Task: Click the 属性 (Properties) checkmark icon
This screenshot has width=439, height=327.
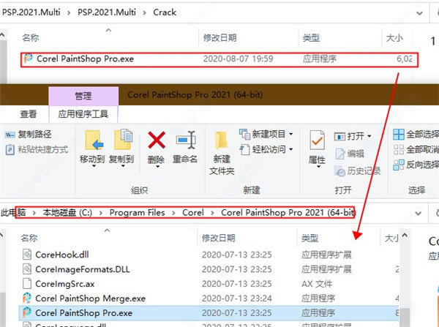Action: coord(317,140)
